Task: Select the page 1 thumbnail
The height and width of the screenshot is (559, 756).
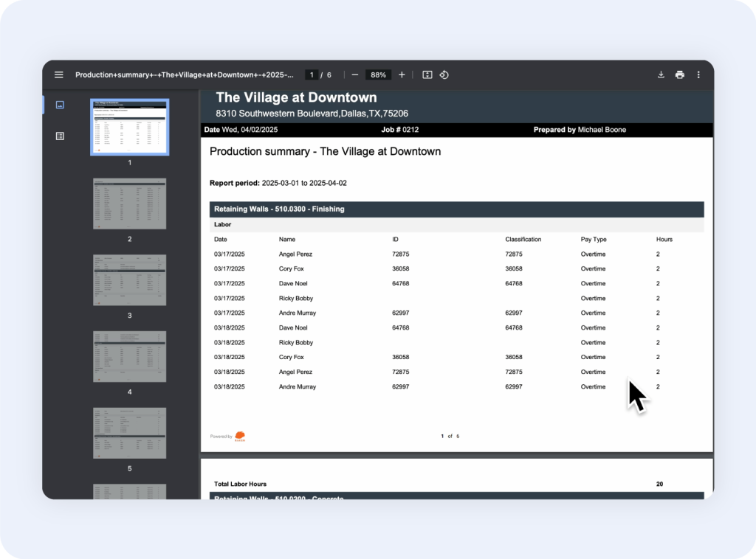Action: 129,127
